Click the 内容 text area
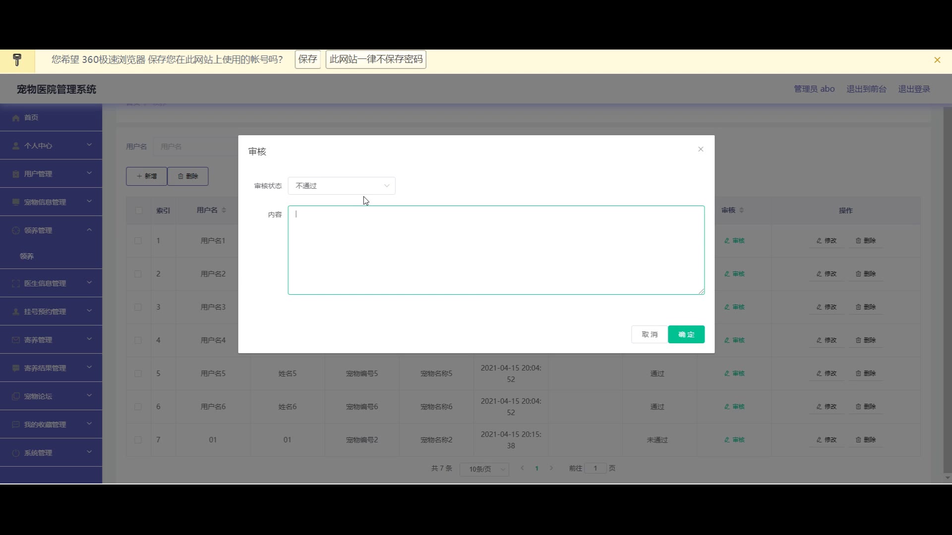This screenshot has height=535, width=952. pyautogui.click(x=496, y=250)
